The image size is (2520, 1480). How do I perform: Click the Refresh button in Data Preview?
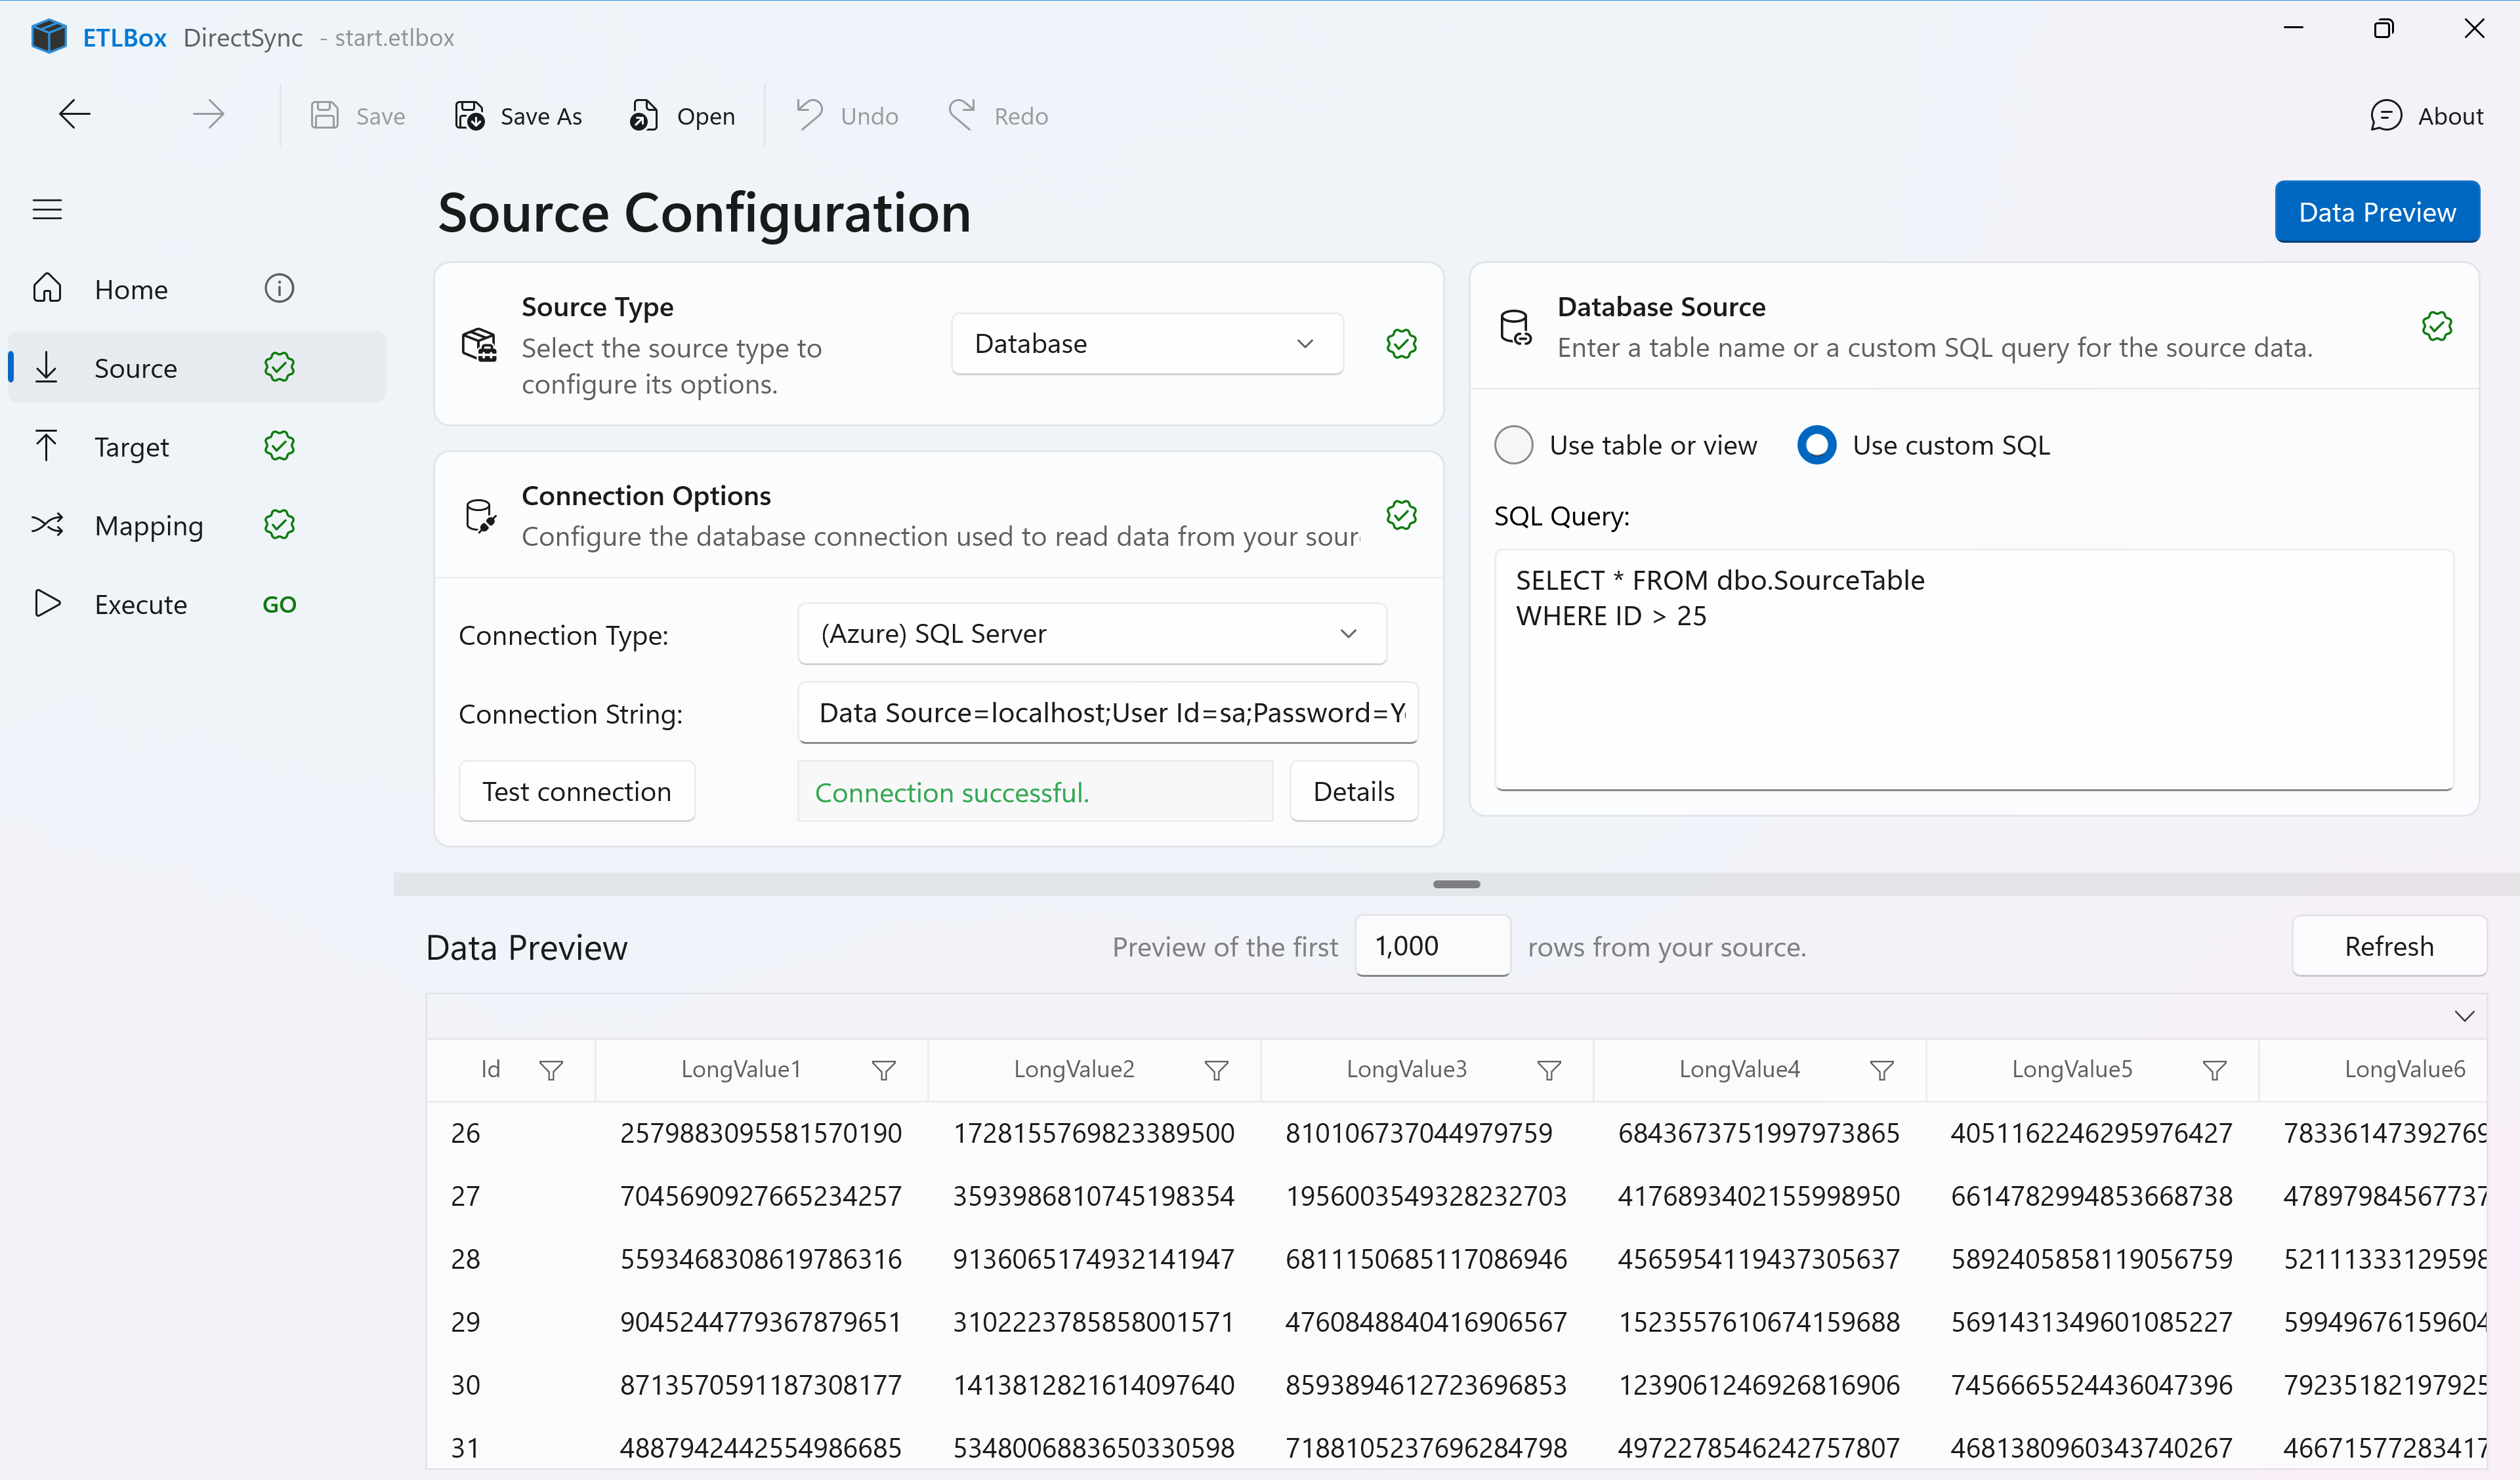(x=2389, y=946)
